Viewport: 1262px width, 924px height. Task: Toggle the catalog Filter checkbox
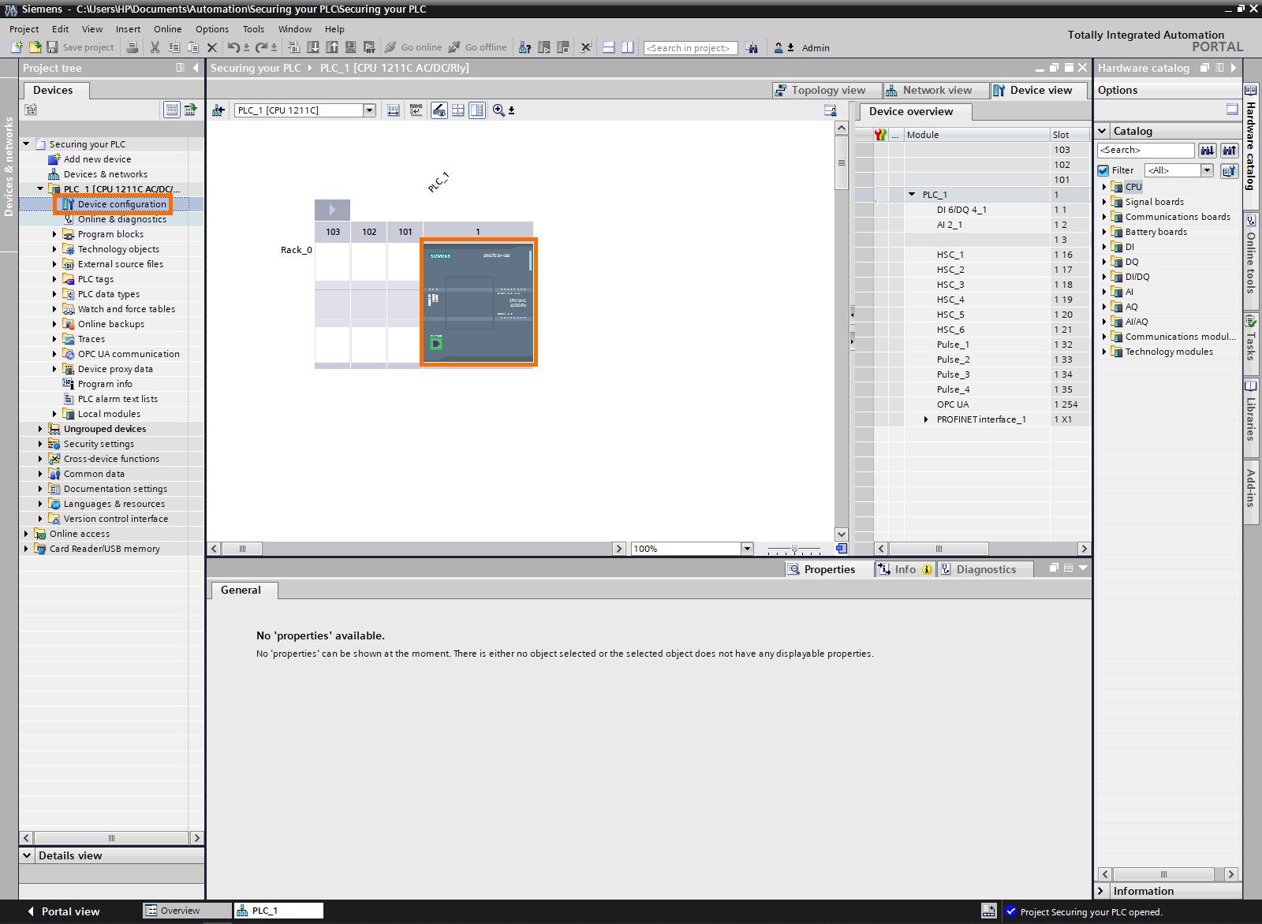tap(1103, 170)
